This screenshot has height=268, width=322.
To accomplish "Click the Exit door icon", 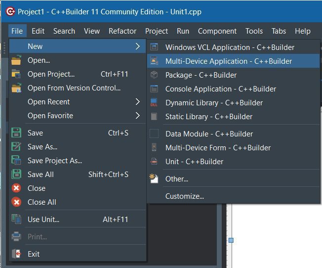I will click(16, 254).
